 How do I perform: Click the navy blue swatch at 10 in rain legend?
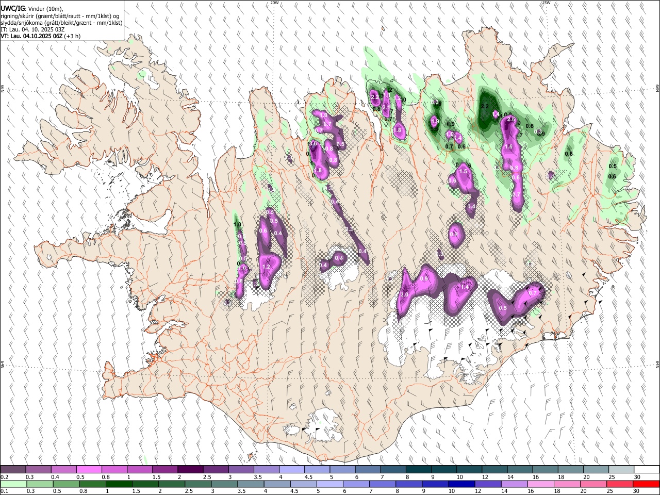coord(461,484)
